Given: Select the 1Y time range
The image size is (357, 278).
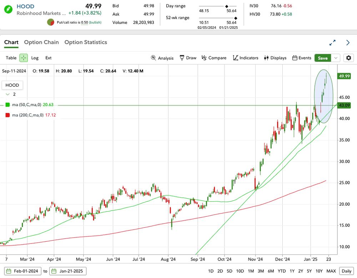Looking at the screenshot, I should [x=292, y=271].
